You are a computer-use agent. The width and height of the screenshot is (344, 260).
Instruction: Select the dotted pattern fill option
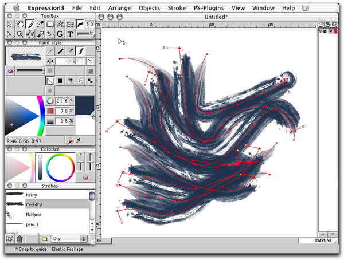coord(80,81)
